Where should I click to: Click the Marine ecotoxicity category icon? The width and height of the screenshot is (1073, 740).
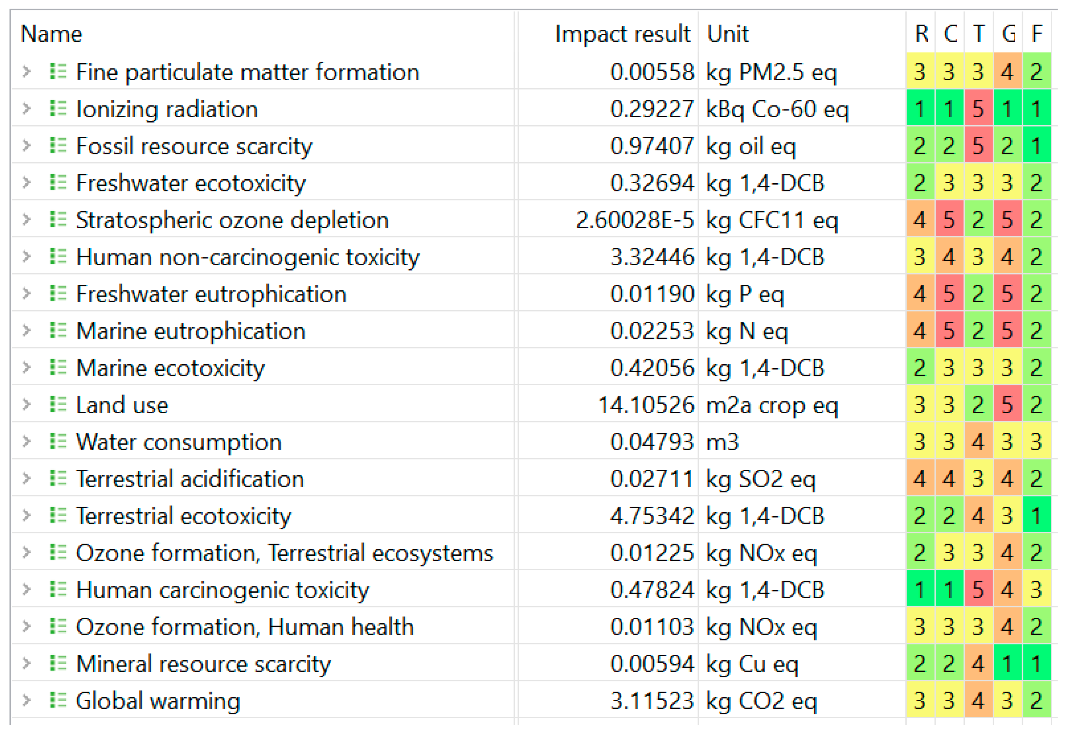tap(58, 367)
